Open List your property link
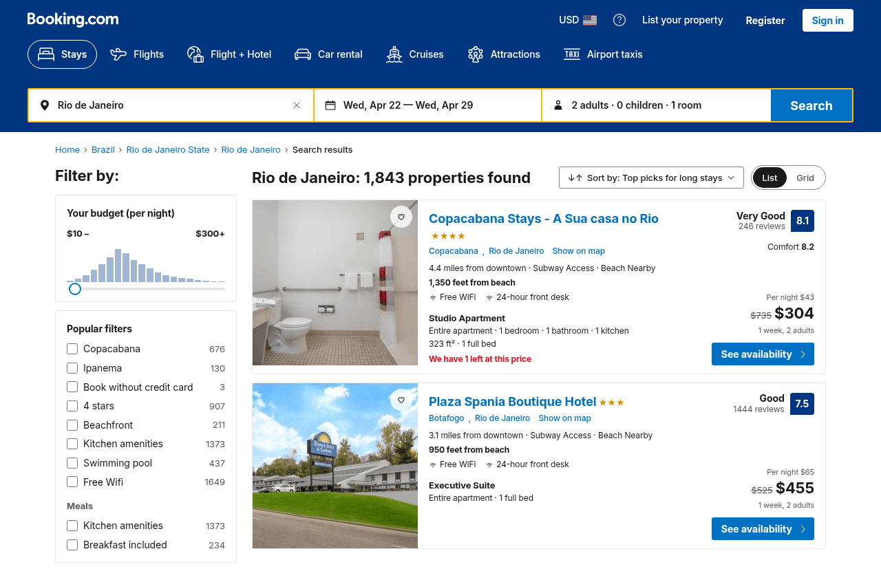 point(683,20)
